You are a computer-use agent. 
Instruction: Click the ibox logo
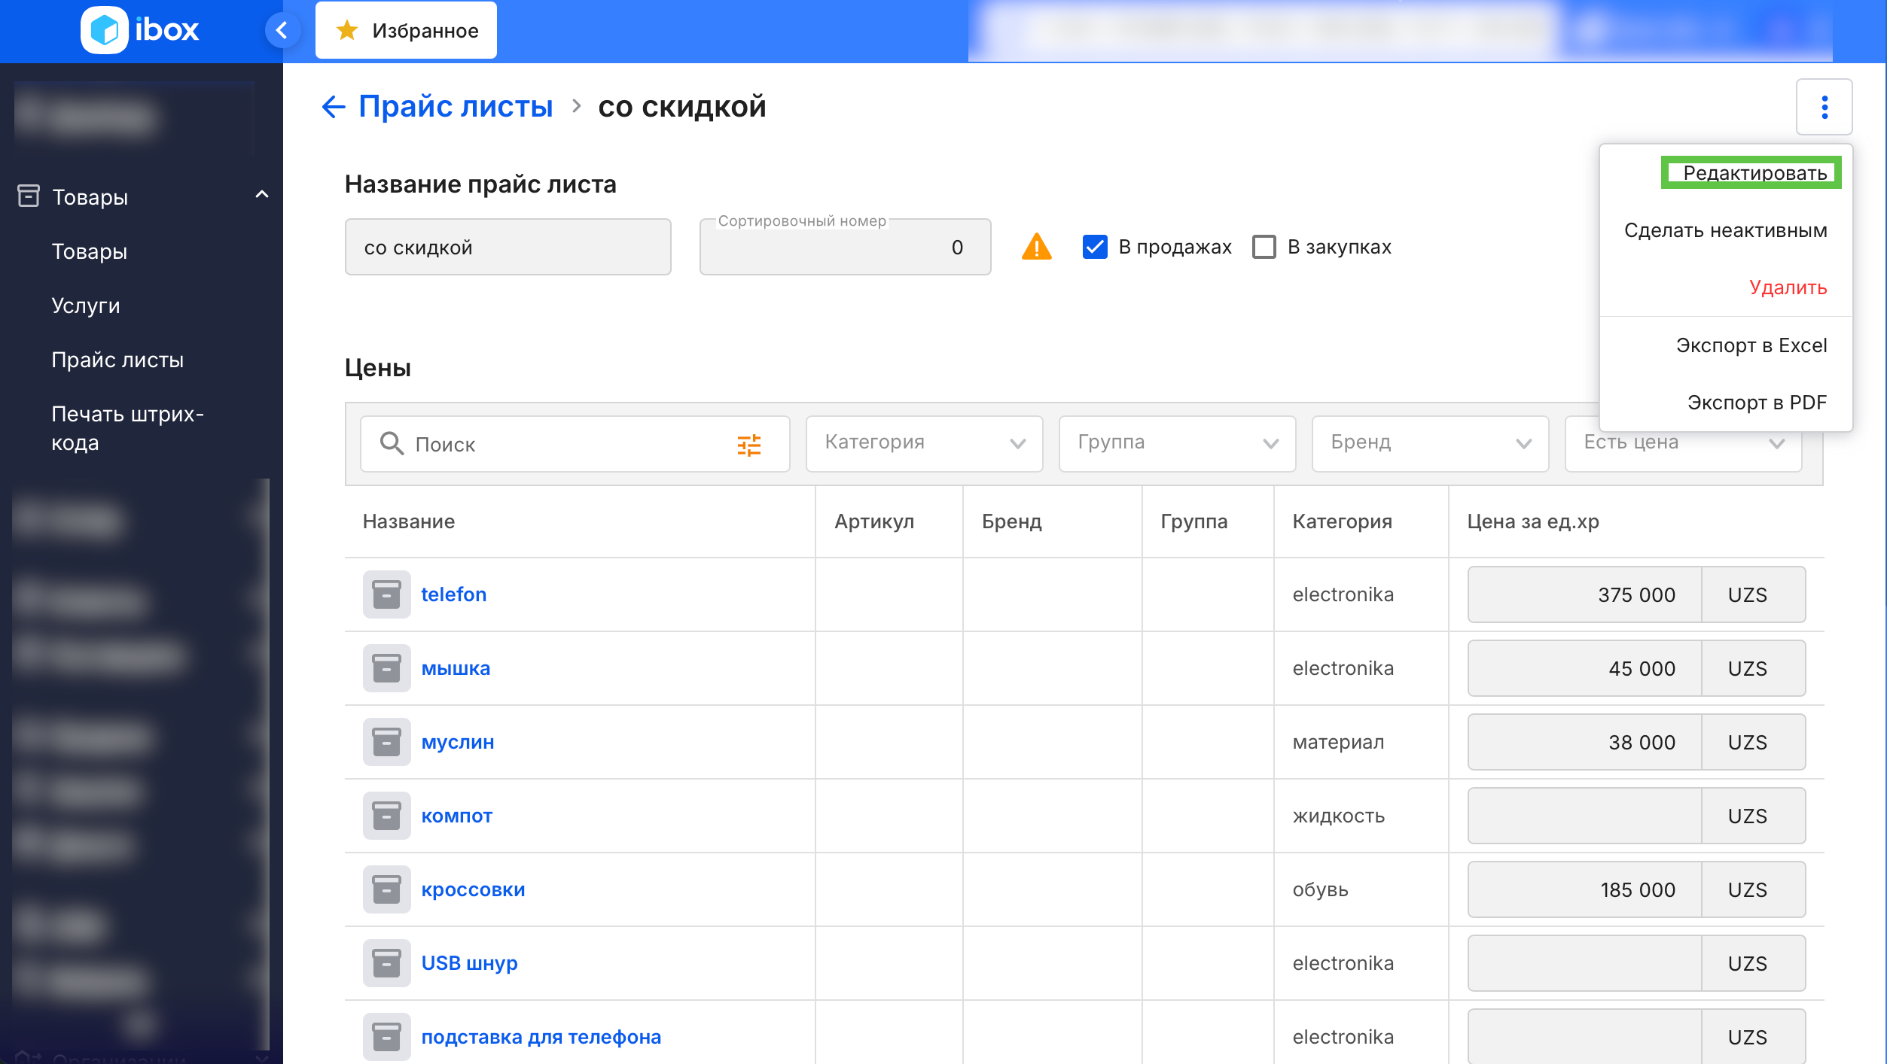point(140,30)
